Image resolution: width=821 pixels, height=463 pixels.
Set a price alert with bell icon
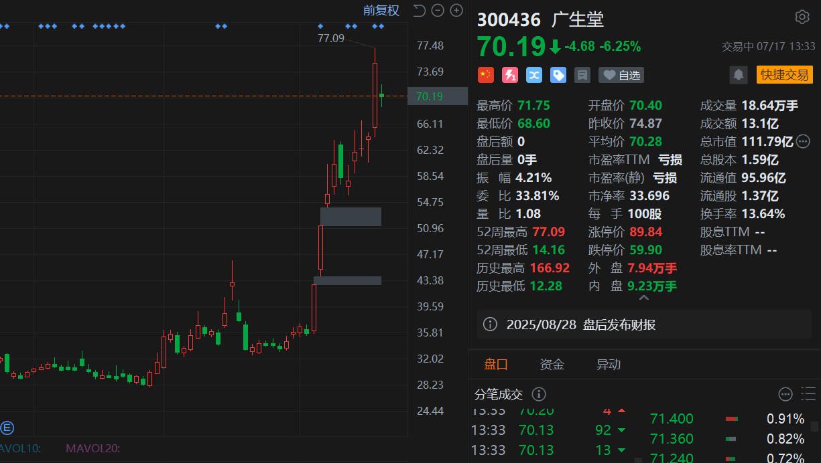click(739, 74)
